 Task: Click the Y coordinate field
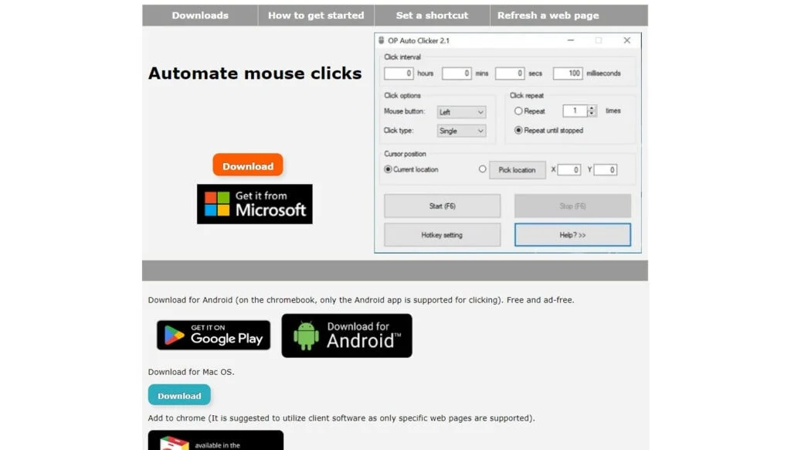click(606, 169)
